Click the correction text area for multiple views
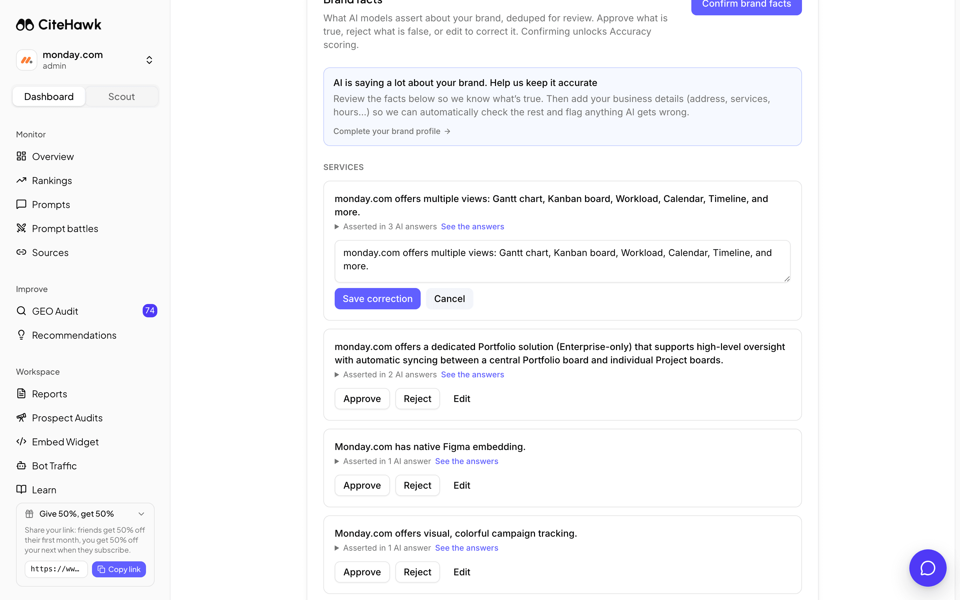Viewport: 960px width, 600px height. pos(562,261)
